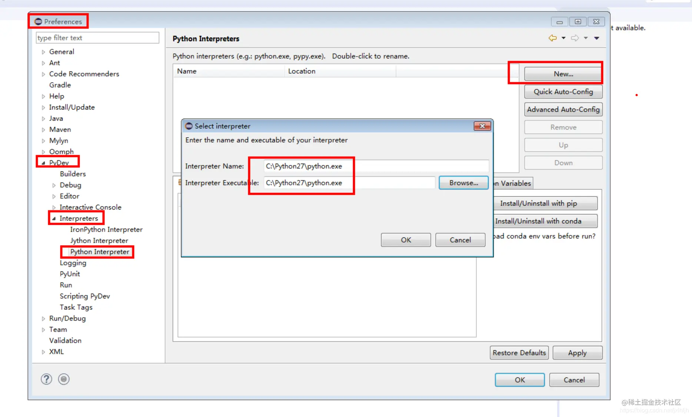Open the Logging preferences page
Image resolution: width=692 pixels, height=417 pixels.
click(73, 263)
